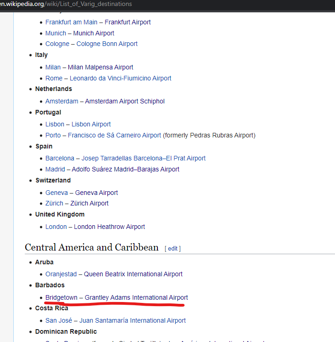The image size is (335, 342).
Task: Click the Barbados country heading
Action: [x=50, y=285]
